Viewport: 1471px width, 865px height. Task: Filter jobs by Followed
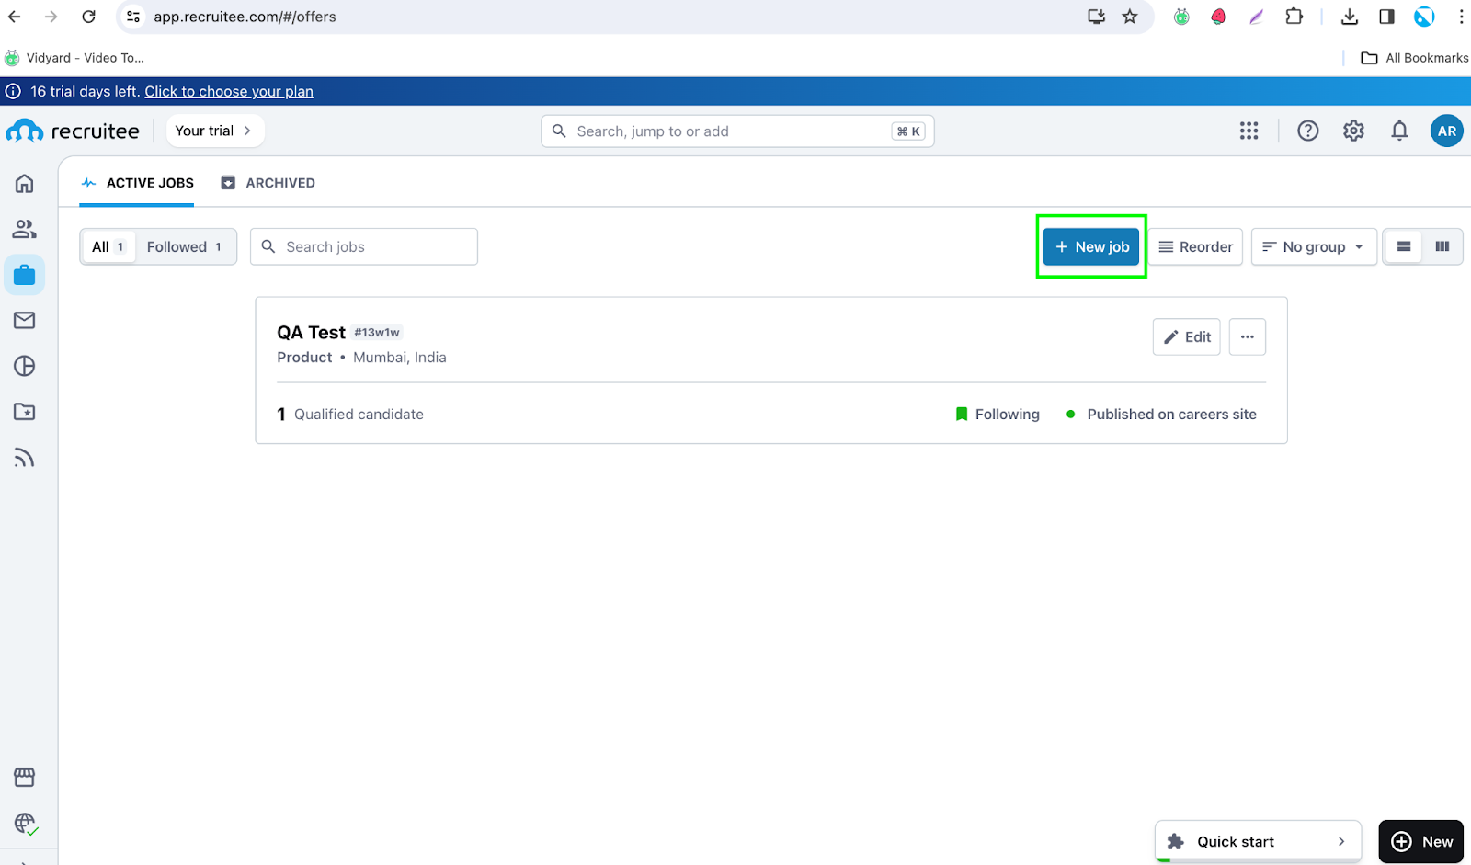coord(184,246)
